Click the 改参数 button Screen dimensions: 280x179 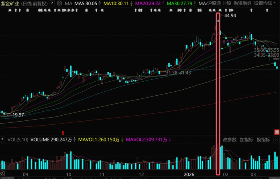tap(230, 140)
